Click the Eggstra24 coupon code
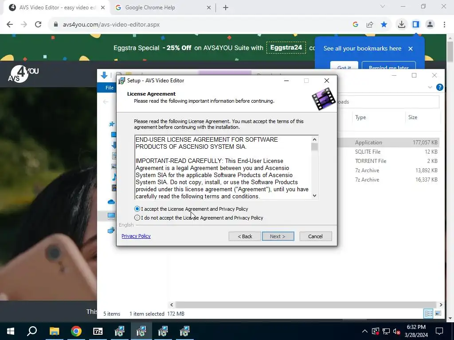Screen dimensions: 454x340 click(x=286, y=48)
